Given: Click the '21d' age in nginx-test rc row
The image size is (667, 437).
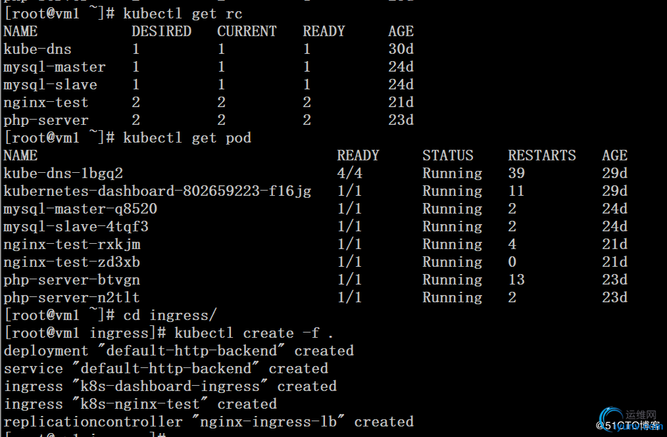Looking at the screenshot, I should click(x=401, y=103).
